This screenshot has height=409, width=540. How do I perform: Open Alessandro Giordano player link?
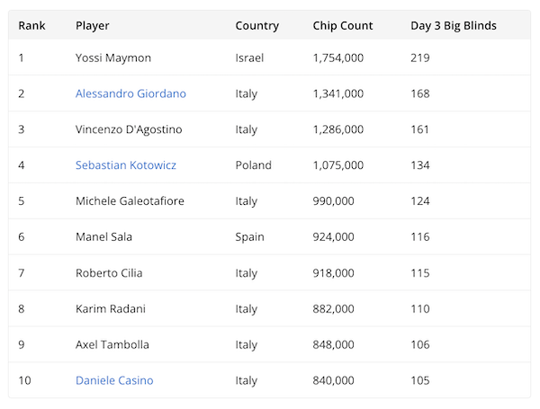tap(130, 93)
